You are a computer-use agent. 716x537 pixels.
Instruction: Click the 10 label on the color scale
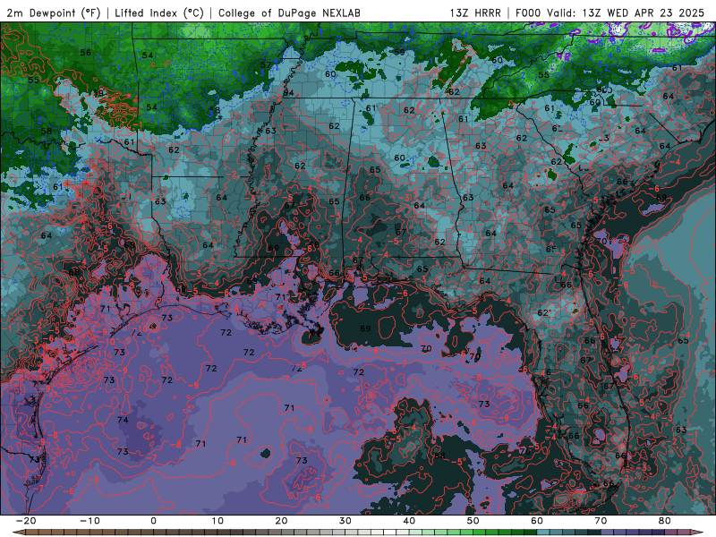[217, 521]
